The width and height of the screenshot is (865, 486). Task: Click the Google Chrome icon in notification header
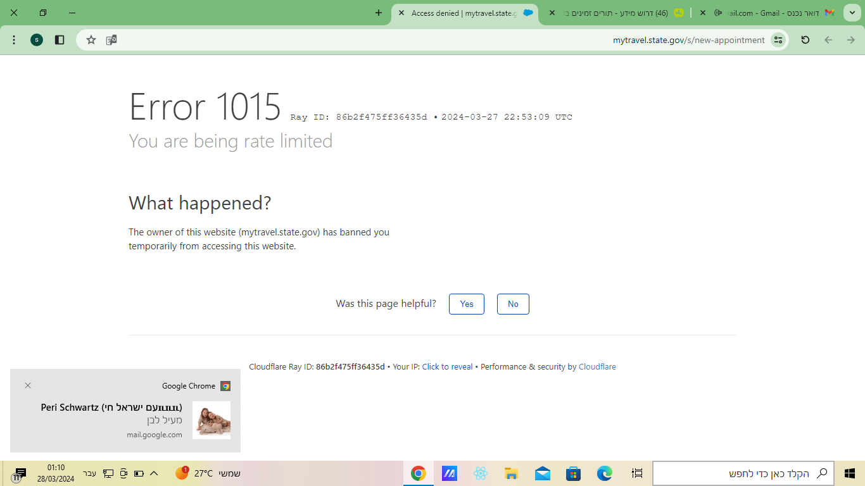coord(225,386)
